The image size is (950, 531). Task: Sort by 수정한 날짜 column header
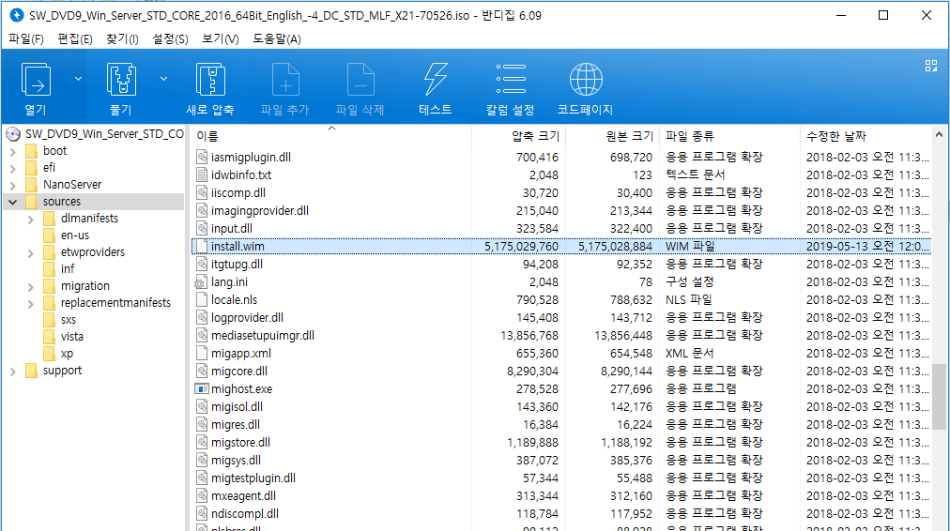pos(836,136)
